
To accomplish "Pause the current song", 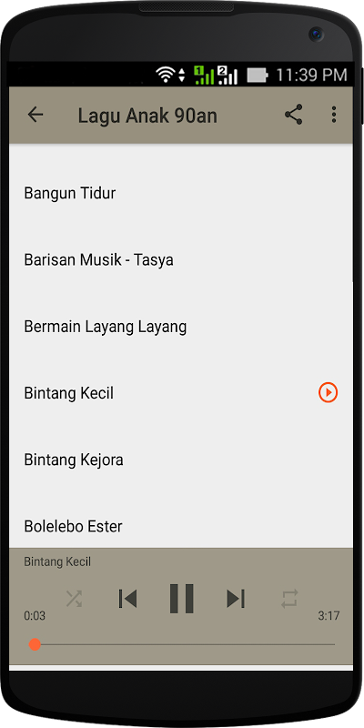I will 181,599.
